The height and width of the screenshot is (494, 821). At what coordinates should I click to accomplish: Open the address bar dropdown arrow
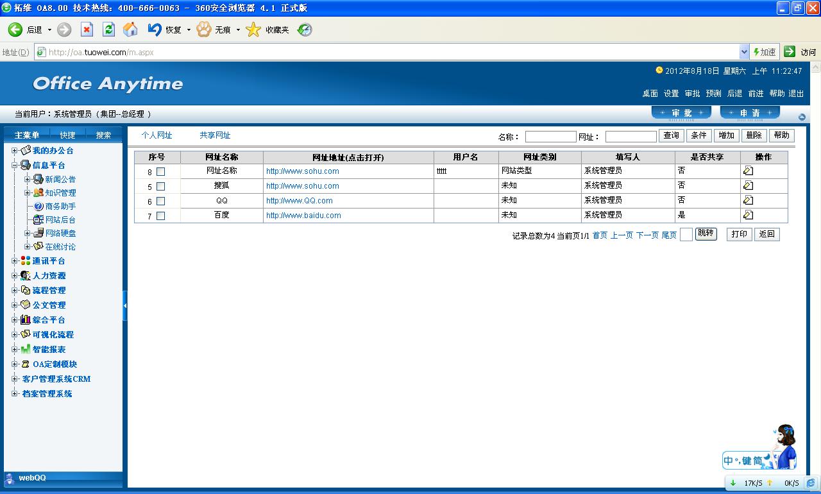point(744,52)
